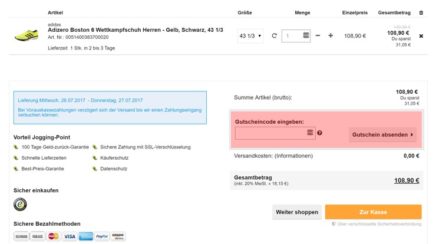Proceed with Zur Kasse button
436x244 pixels.
[x=373, y=212]
